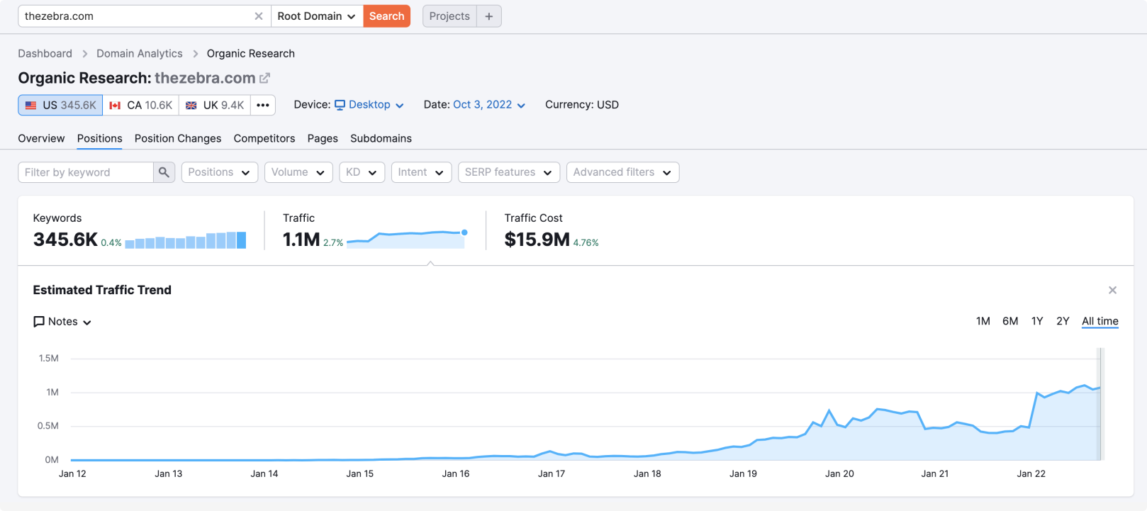Click the 1.5M y-axis label

coord(49,358)
